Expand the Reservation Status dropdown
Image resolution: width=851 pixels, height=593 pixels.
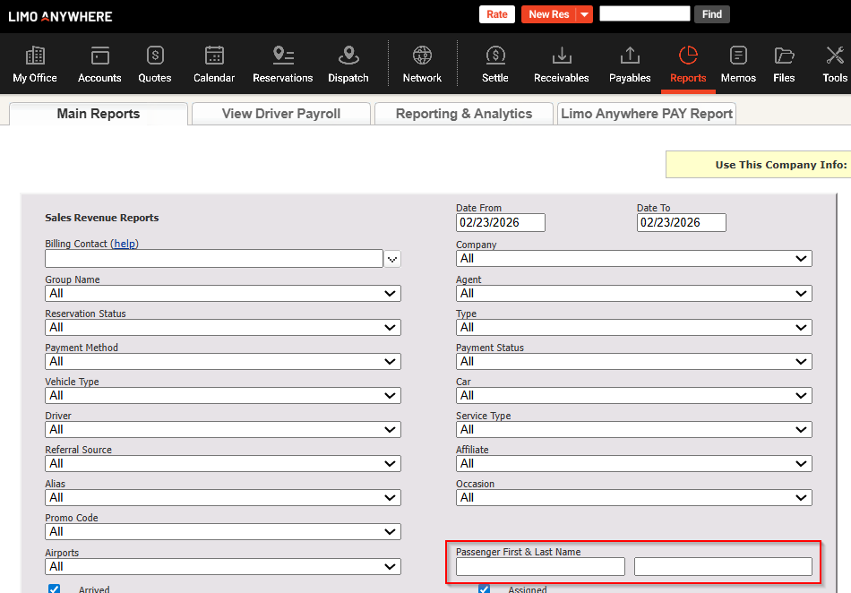[223, 328]
